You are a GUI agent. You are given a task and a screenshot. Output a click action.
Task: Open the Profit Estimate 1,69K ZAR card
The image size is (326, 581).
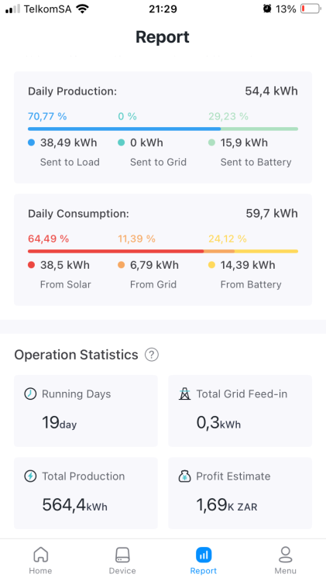(240, 493)
